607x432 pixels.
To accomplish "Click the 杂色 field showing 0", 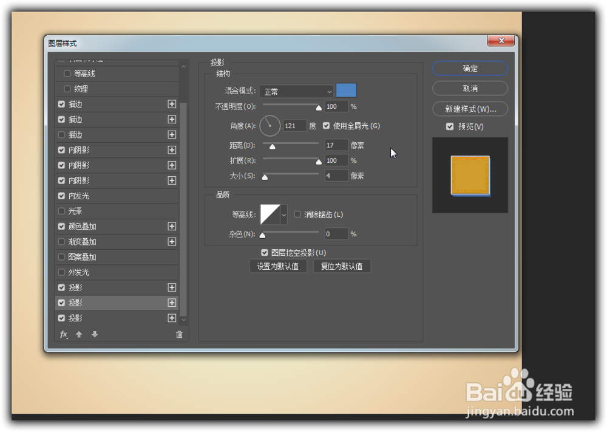I will tap(336, 234).
